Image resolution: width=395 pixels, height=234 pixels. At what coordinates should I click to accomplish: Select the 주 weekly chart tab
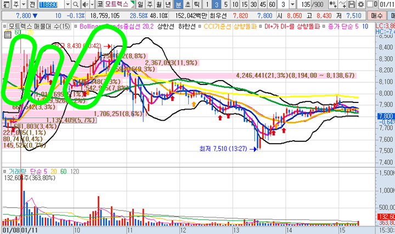click(x=150, y=4)
